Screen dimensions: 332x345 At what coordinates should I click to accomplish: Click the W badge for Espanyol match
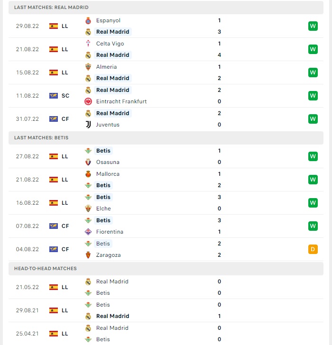(x=313, y=26)
